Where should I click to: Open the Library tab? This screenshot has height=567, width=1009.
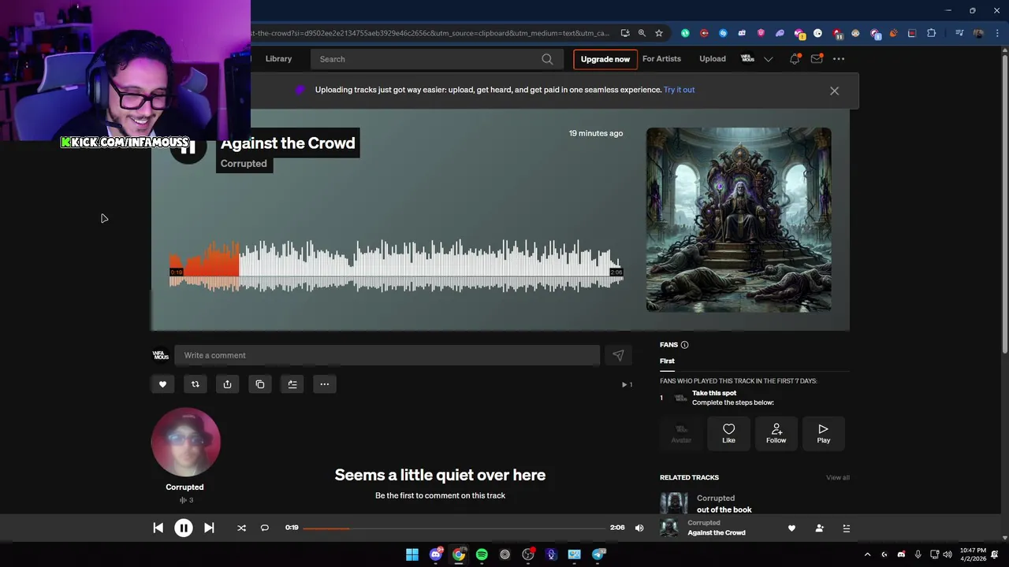pos(278,59)
